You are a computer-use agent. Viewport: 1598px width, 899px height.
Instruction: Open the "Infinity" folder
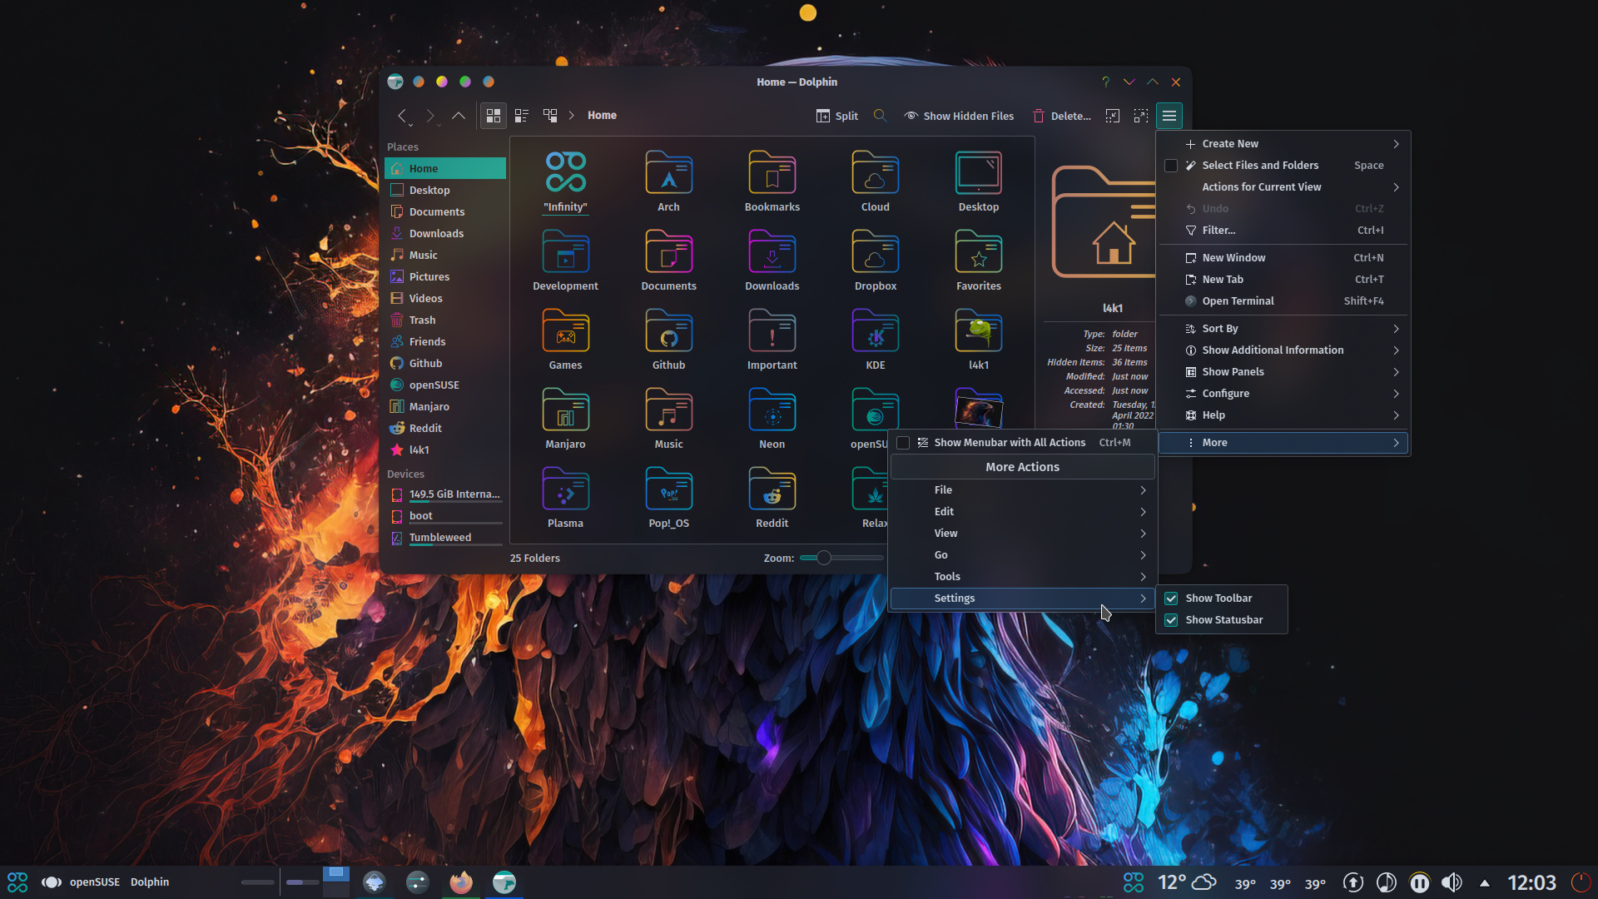[566, 181]
